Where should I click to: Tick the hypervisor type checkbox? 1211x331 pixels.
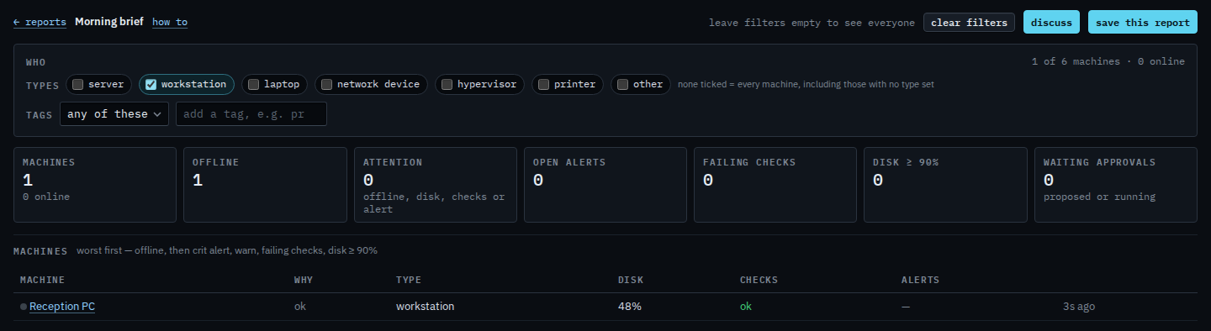447,84
